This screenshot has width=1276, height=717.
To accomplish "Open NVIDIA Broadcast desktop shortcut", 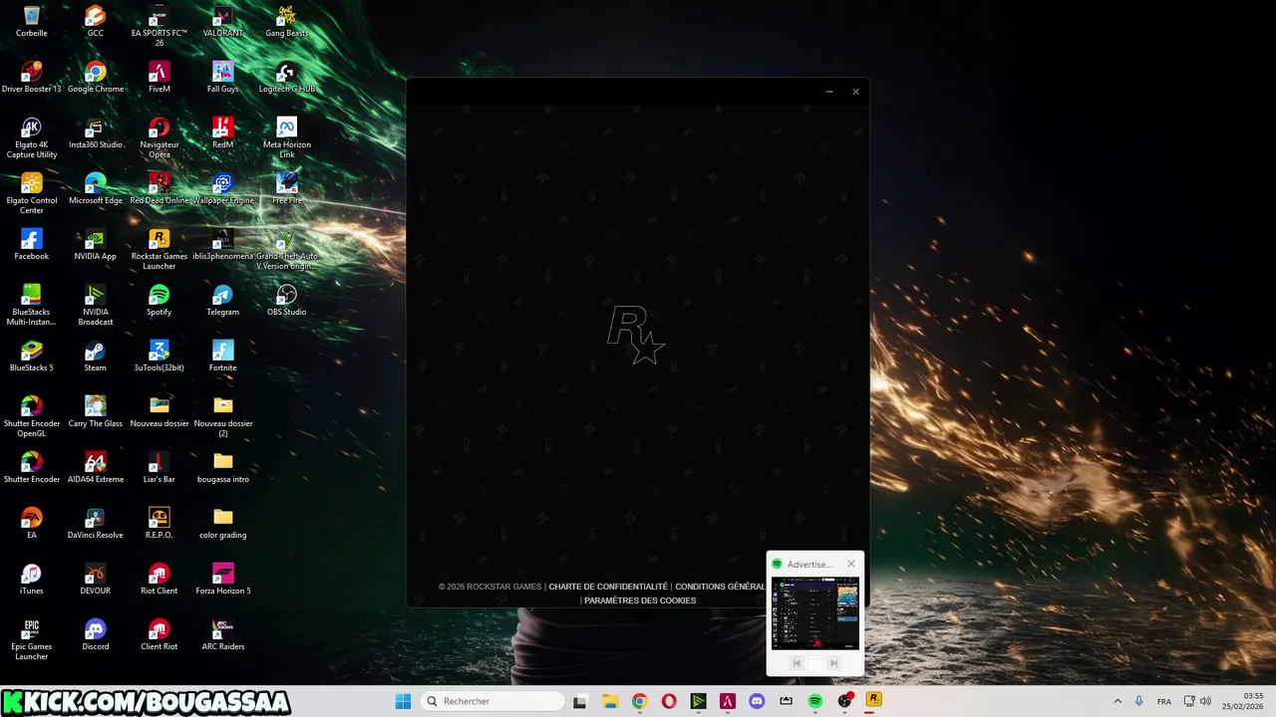I will [x=96, y=305].
